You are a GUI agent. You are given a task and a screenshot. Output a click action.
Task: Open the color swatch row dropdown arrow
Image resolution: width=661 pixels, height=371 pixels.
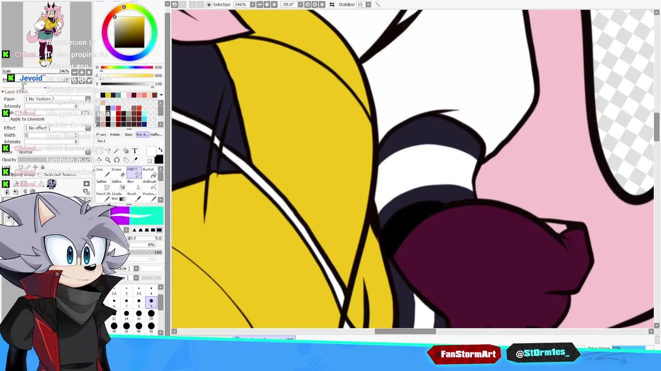pos(161,95)
